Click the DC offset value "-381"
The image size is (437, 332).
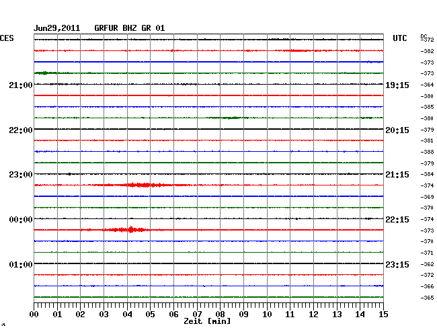tap(427, 140)
